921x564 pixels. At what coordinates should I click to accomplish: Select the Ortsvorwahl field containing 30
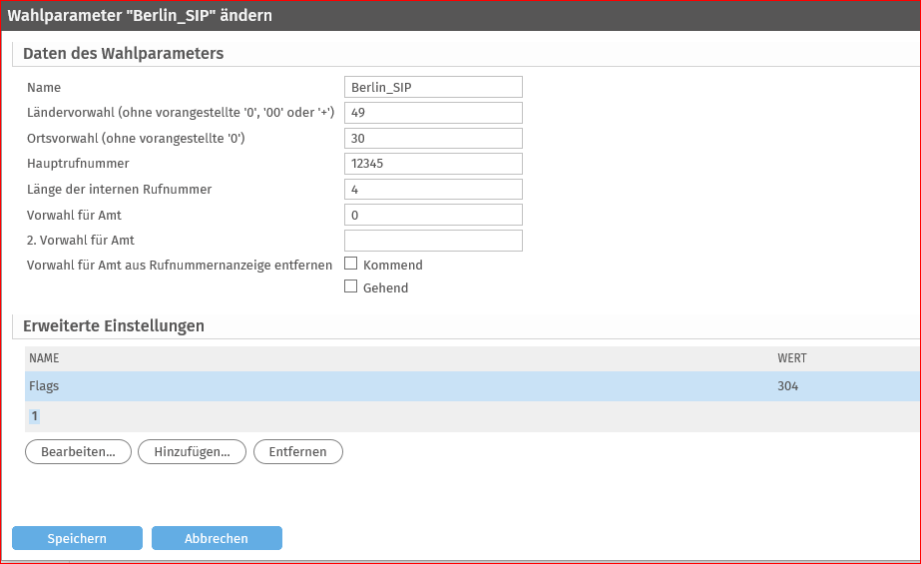(433, 138)
